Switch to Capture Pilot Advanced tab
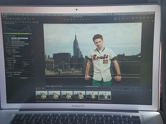The image size is (166, 124). (23, 70)
